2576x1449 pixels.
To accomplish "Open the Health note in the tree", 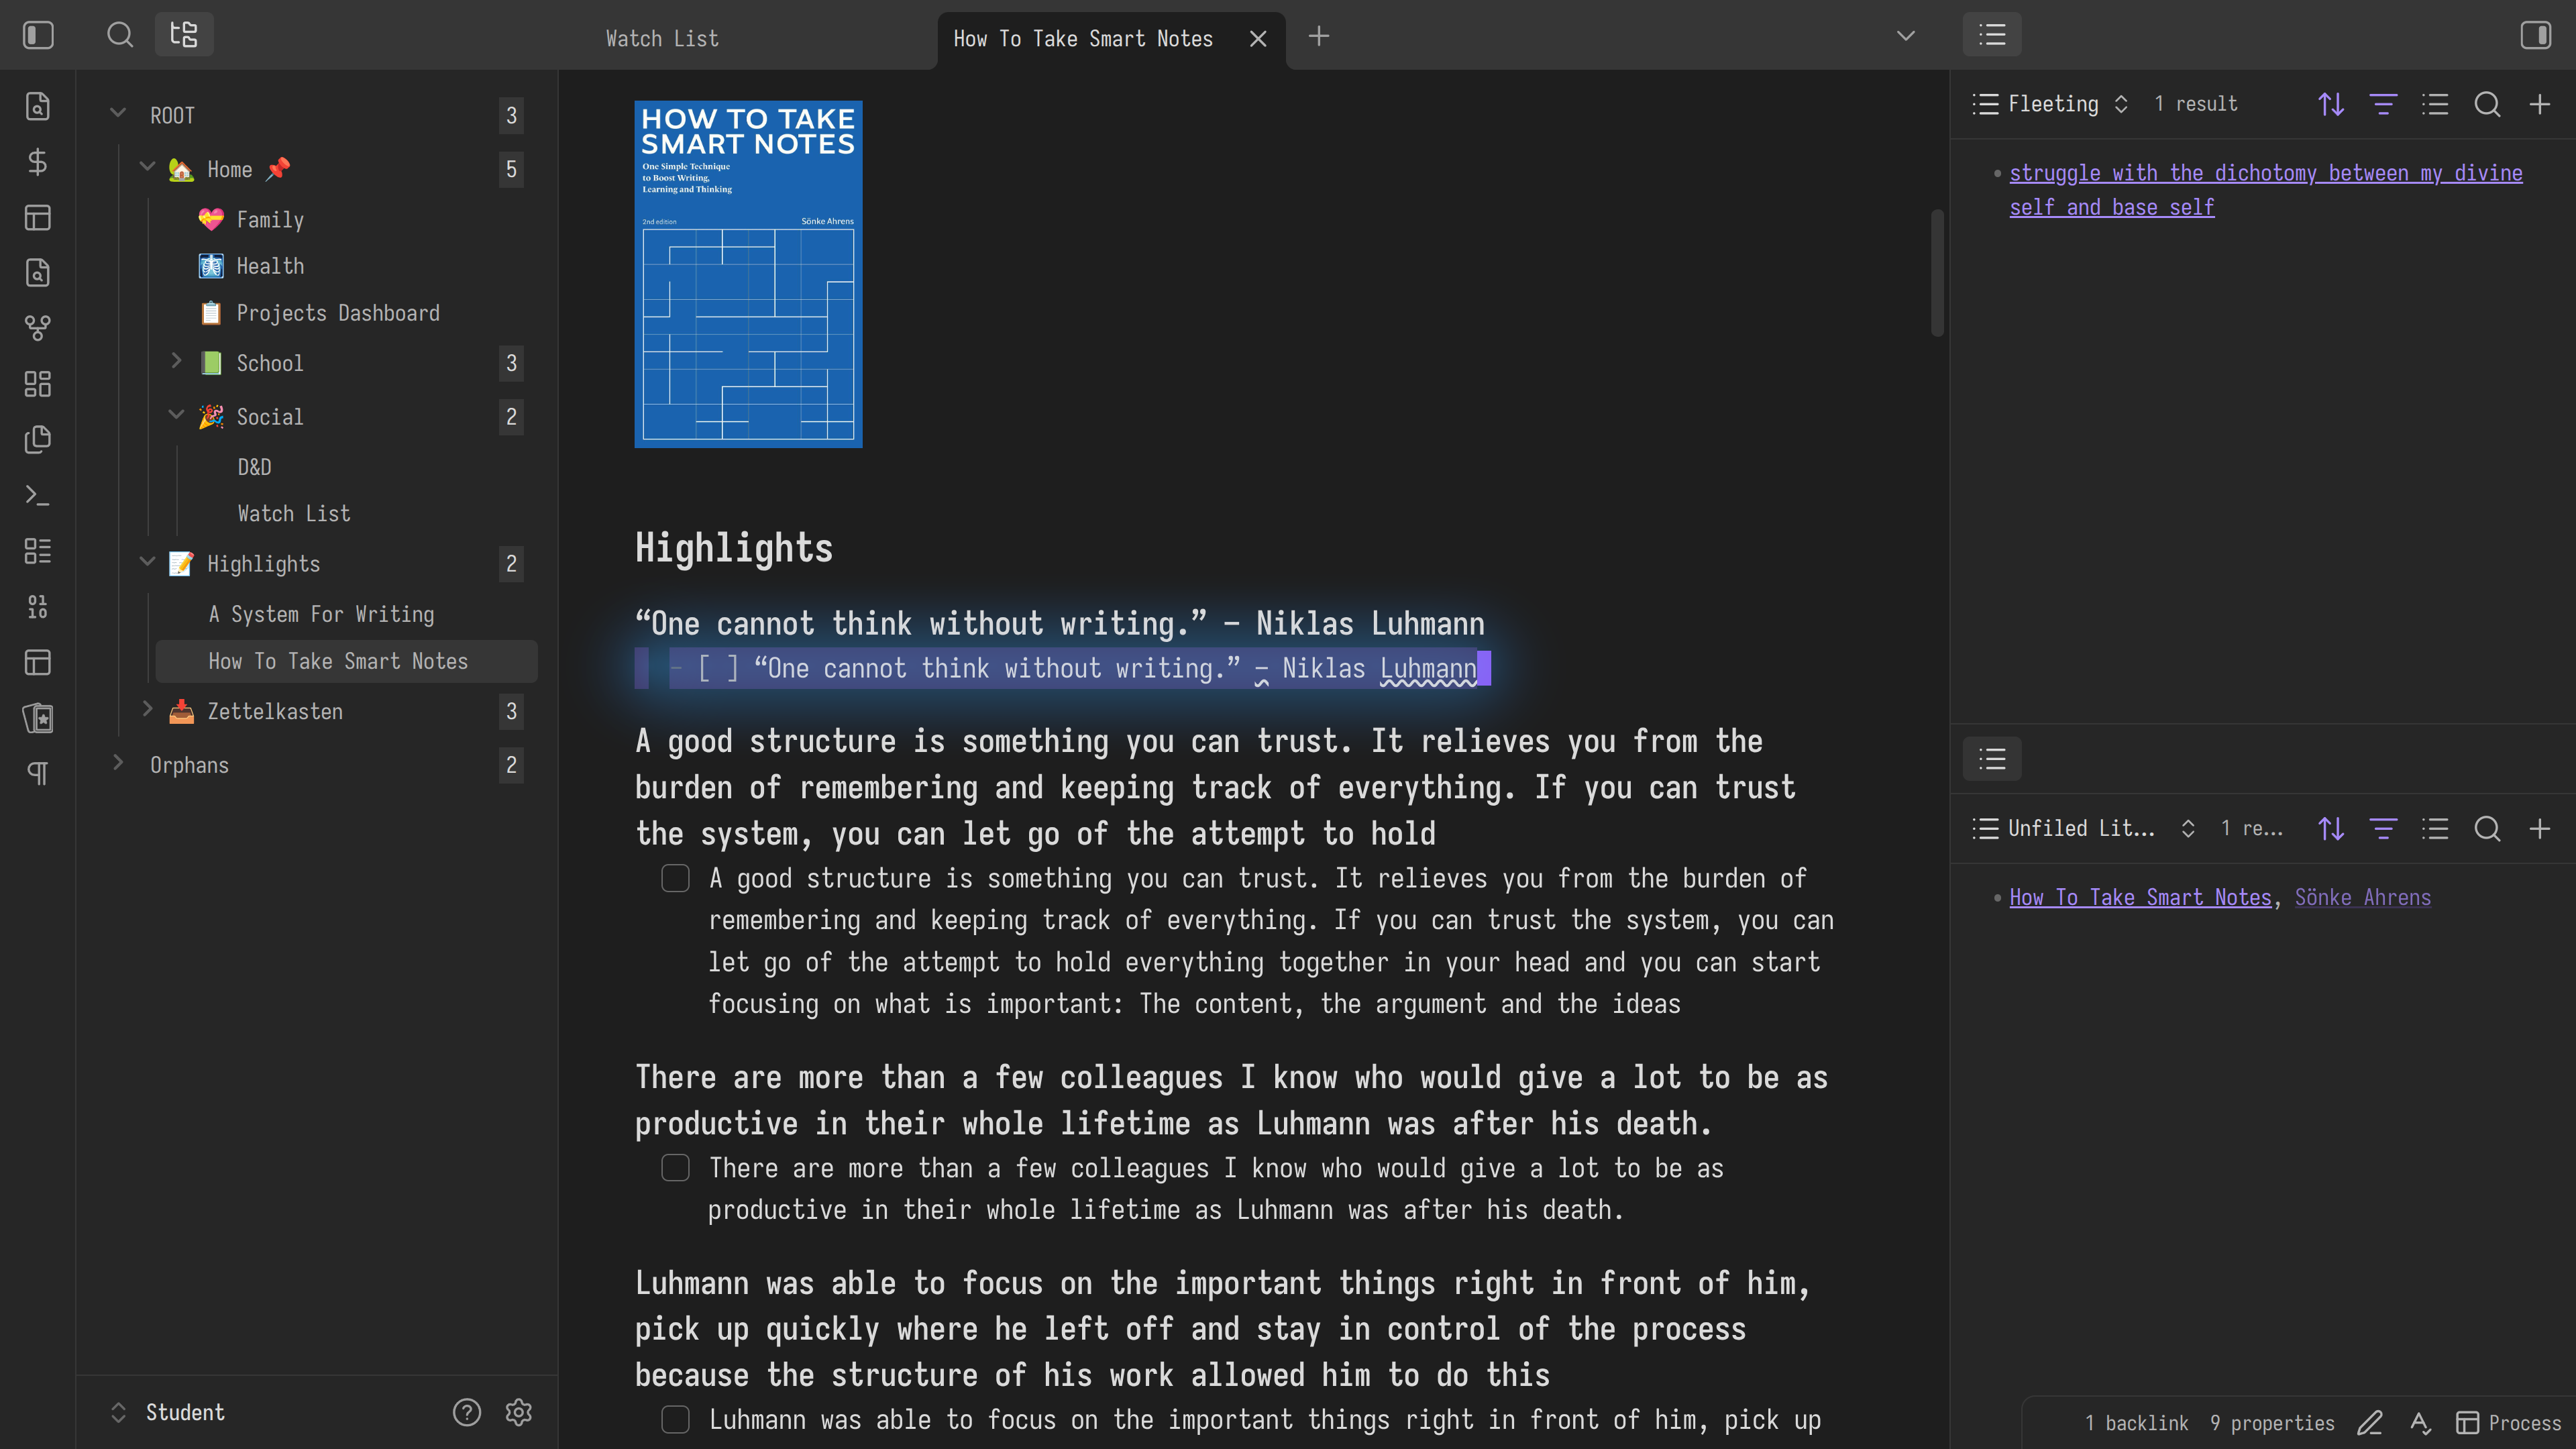I will point(270,266).
